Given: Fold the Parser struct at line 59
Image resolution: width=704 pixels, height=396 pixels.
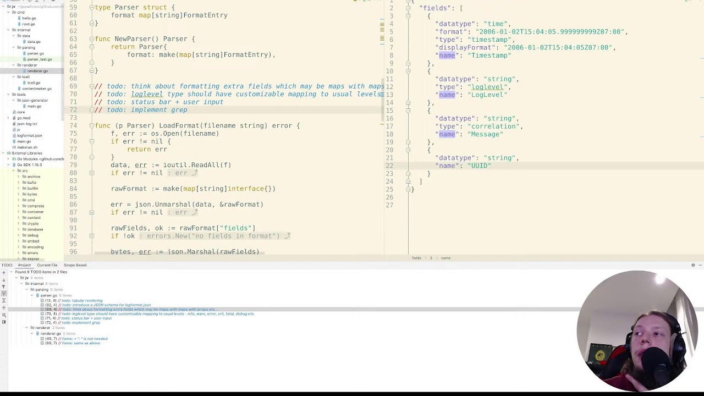Looking at the screenshot, I should pyautogui.click(x=91, y=8).
